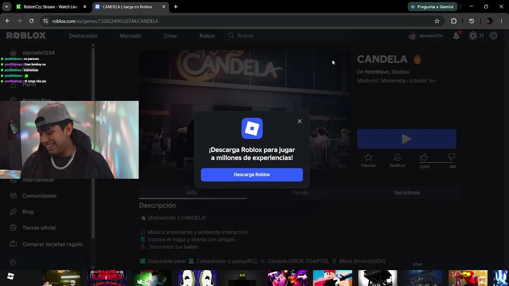The width and height of the screenshot is (509, 286).
Task: Click the clock icon in the Chrome toolbar
Action: (x=472, y=21)
